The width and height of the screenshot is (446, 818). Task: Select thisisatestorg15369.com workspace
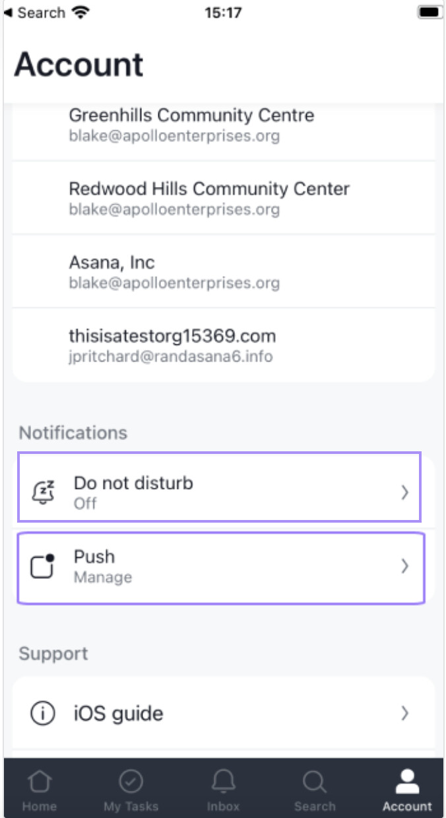click(172, 345)
